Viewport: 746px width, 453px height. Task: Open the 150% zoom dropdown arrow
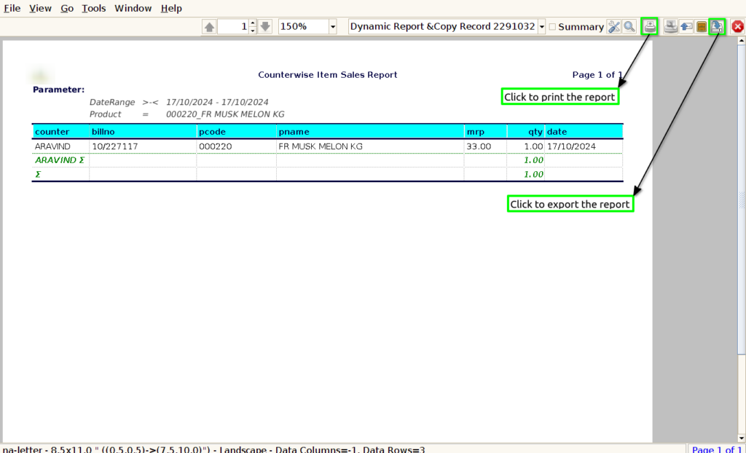(333, 27)
